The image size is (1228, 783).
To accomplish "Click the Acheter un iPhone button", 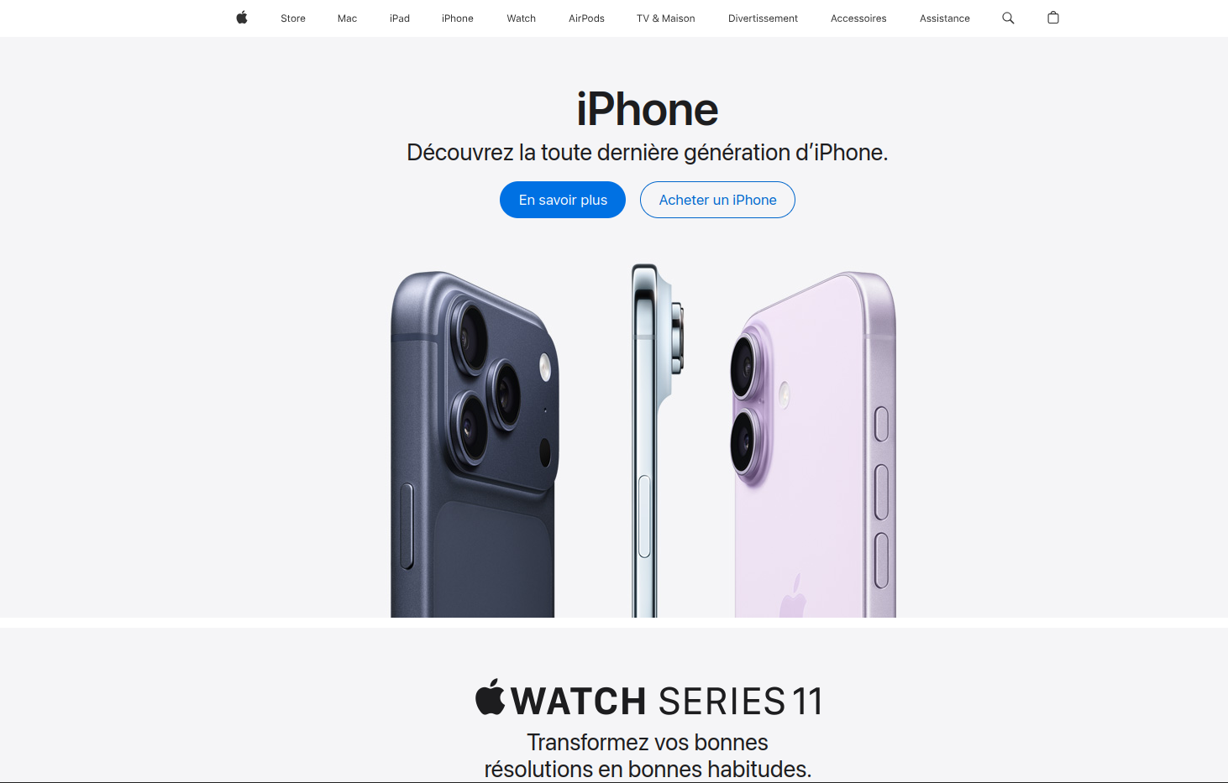I will [x=717, y=200].
